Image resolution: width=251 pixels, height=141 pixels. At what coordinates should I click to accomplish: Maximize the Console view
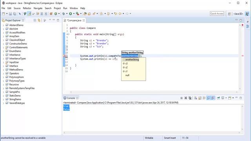[240, 98]
